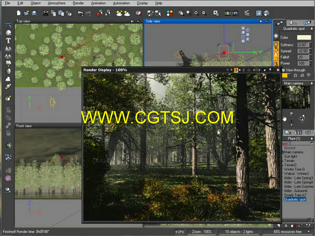This screenshot has height=236, width=315.
Task: Click the Redo arrow icon
Action: [x=88, y=13]
